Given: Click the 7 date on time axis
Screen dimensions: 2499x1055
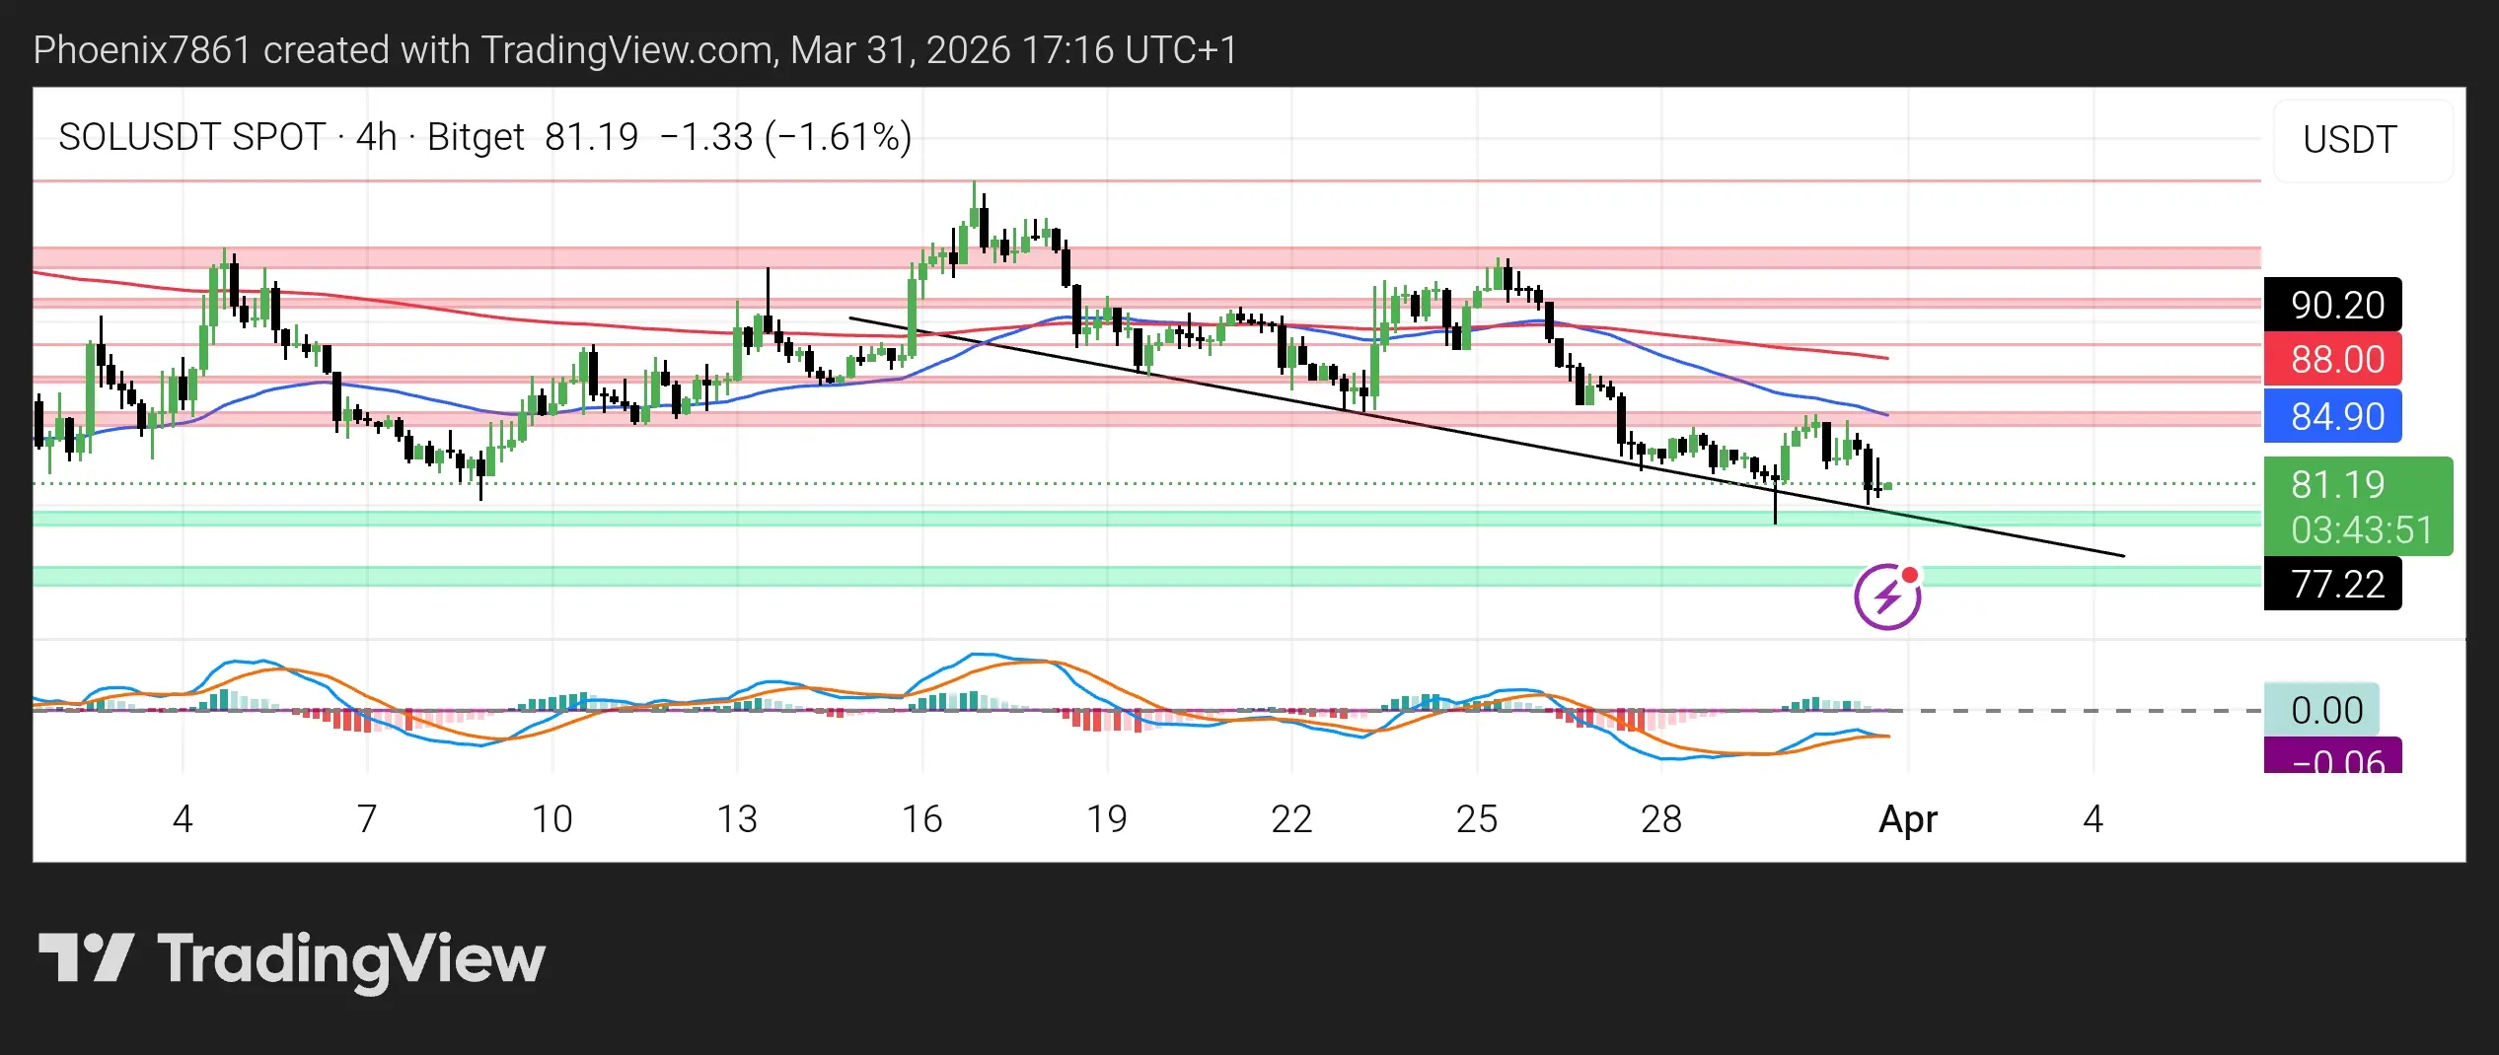Looking at the screenshot, I should pyautogui.click(x=367, y=818).
